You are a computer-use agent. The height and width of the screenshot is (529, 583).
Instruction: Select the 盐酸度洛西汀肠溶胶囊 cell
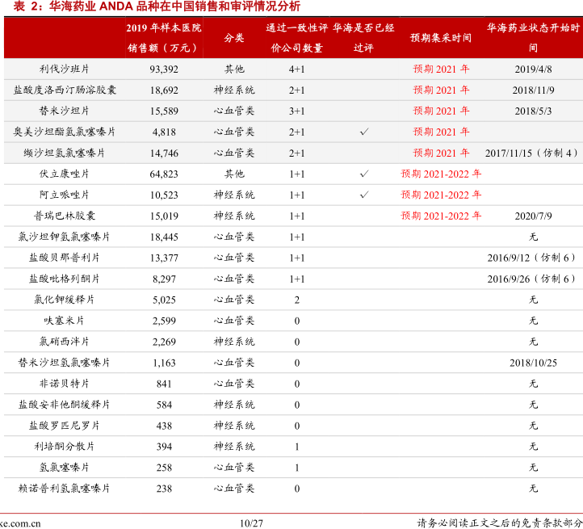pyautogui.click(x=65, y=90)
